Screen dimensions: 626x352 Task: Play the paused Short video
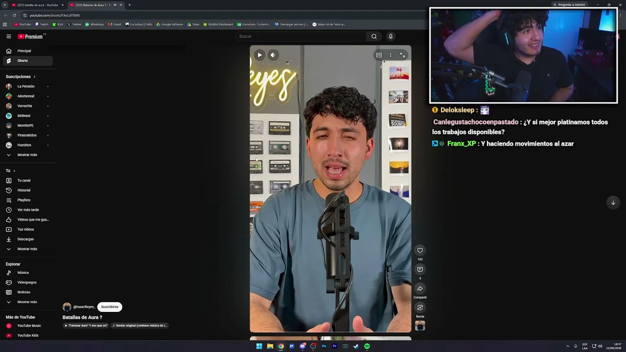[x=260, y=55]
